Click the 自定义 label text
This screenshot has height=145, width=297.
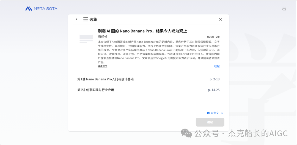pos(215,113)
